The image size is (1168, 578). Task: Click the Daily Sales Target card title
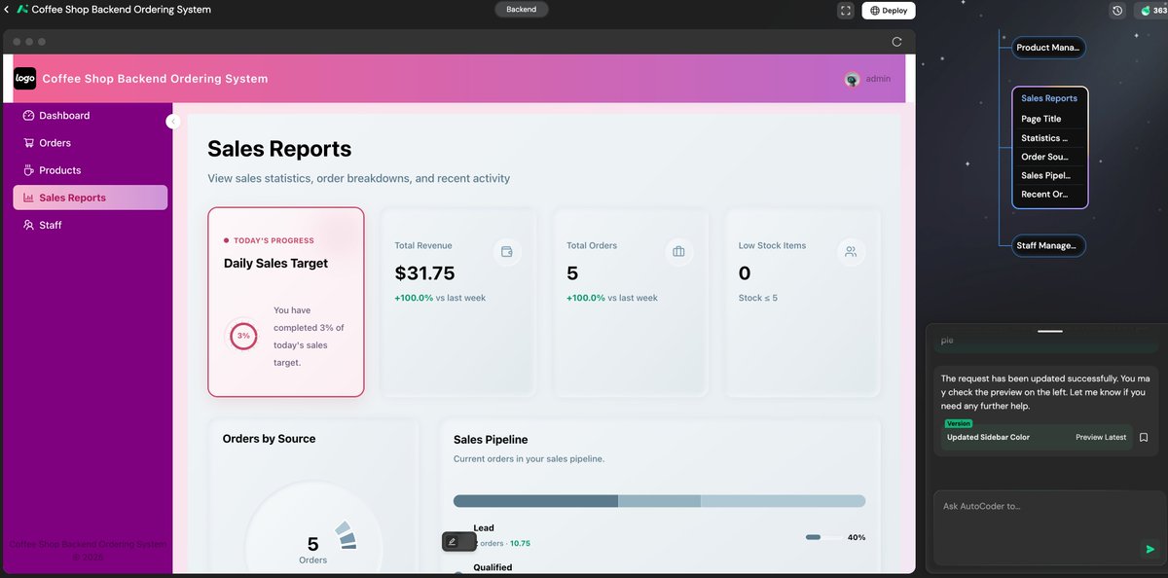click(x=275, y=264)
